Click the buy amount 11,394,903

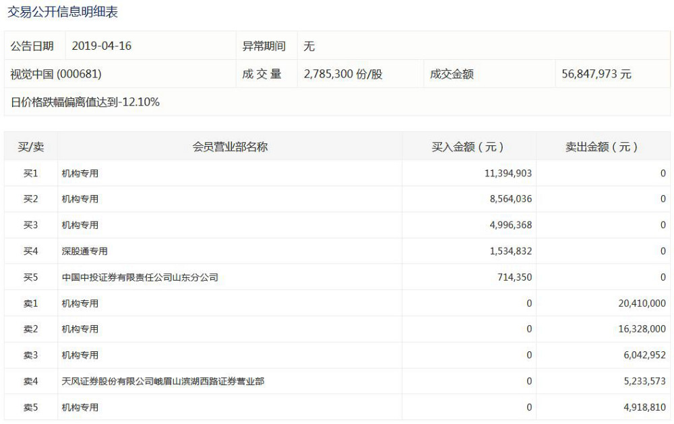508,174
